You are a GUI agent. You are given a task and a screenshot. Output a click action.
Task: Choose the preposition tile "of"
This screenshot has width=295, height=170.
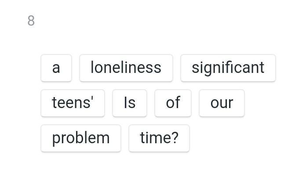[x=173, y=103]
